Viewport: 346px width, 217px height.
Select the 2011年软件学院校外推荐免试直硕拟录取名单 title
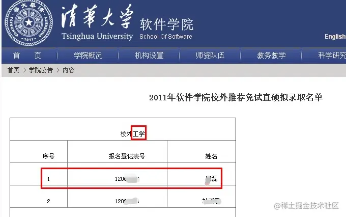point(236,97)
